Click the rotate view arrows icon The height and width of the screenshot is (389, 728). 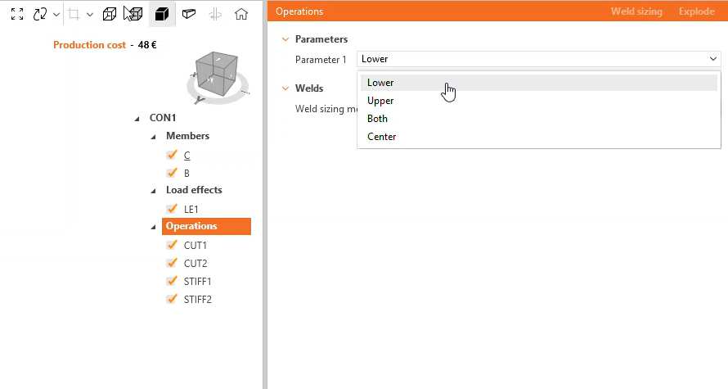(39, 14)
